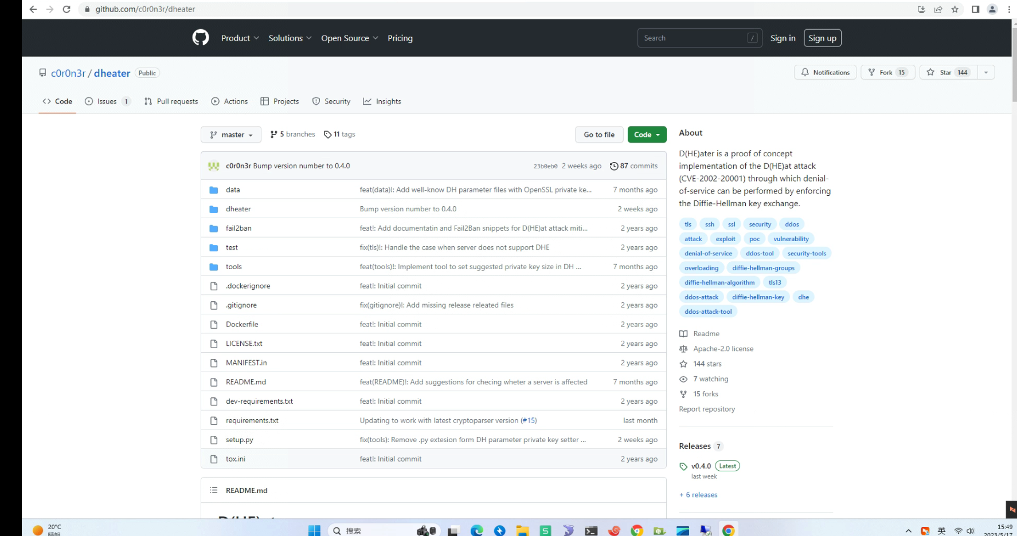Click the Go to file button
Image resolution: width=1017 pixels, height=536 pixels.
(x=599, y=135)
